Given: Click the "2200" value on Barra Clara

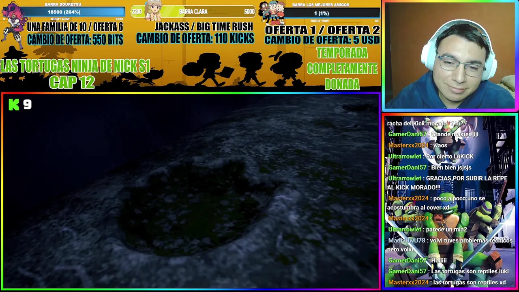Looking at the screenshot, I should pos(137,12).
